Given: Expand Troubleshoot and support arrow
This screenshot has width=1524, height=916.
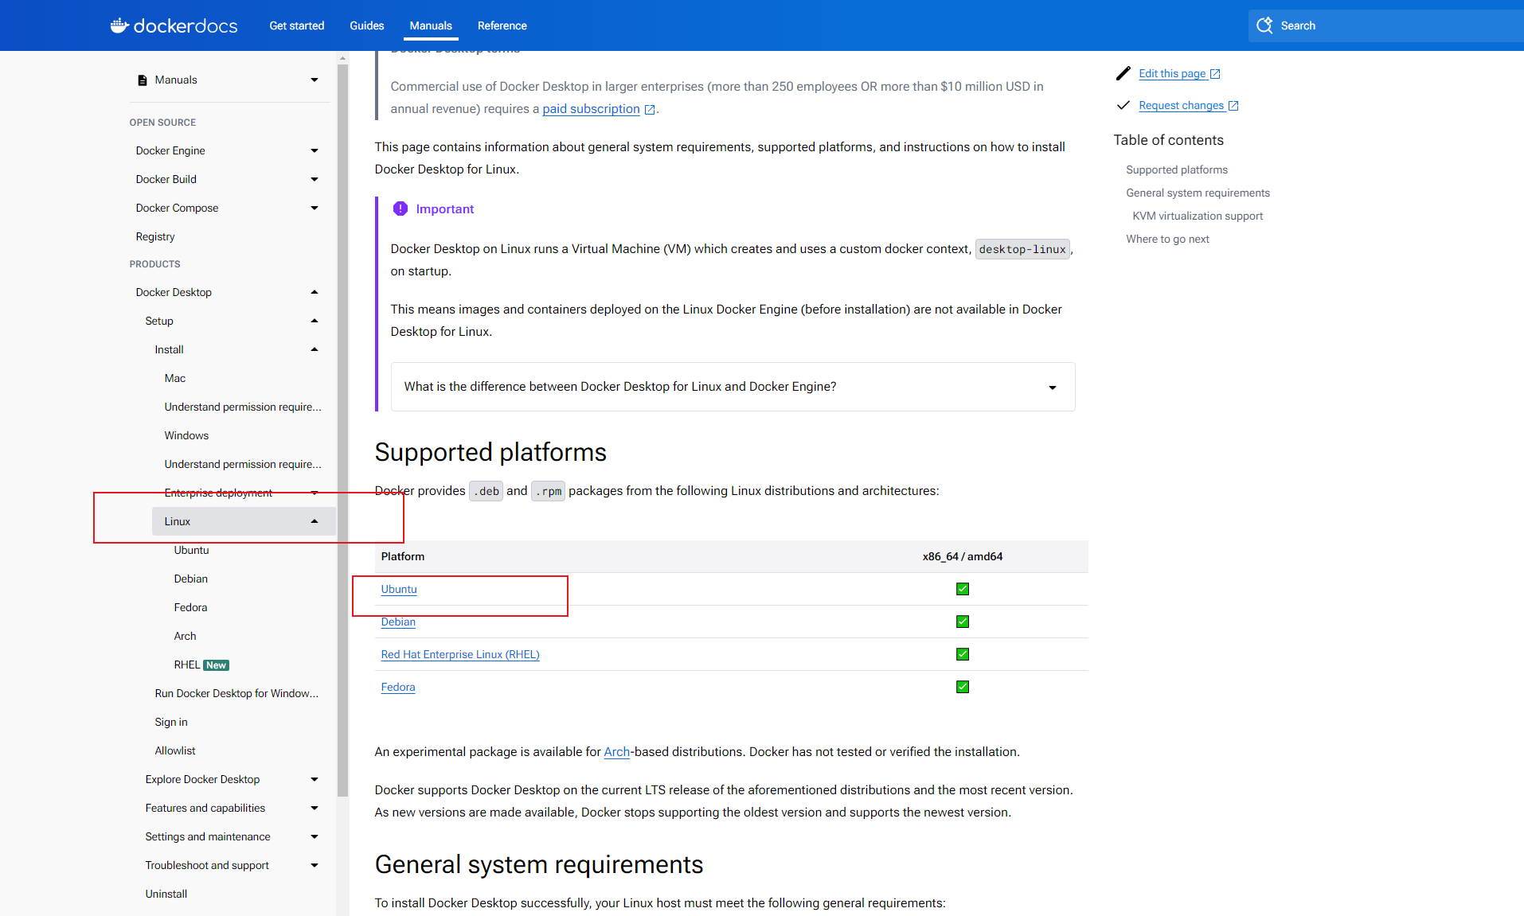Looking at the screenshot, I should click(315, 866).
